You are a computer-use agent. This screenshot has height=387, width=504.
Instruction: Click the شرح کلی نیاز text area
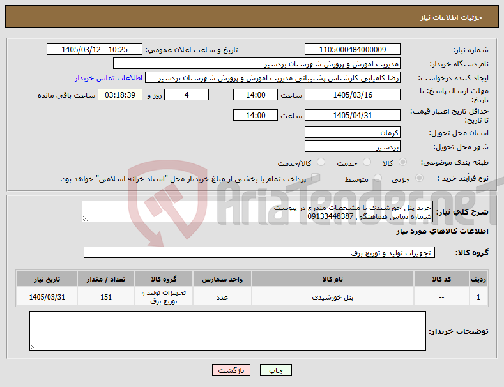point(257,211)
